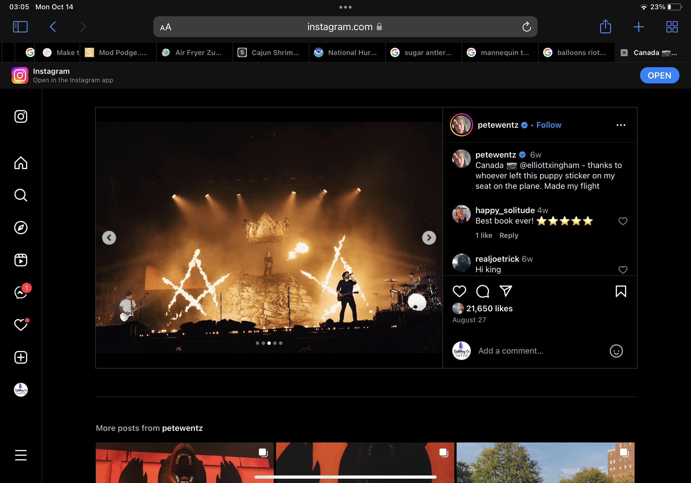Reply to happy_solitude comment
691x483 pixels.
point(509,235)
